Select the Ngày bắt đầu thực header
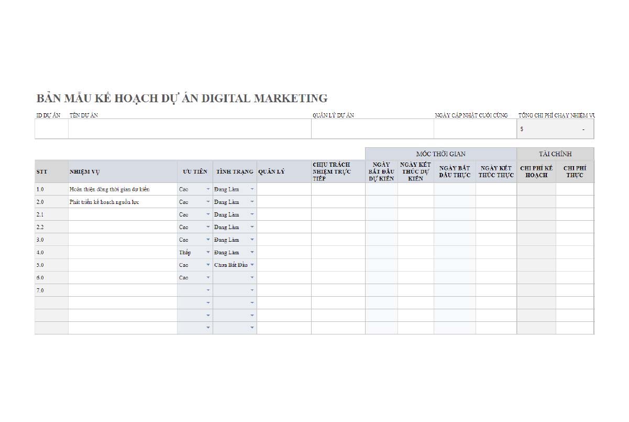 455,171
